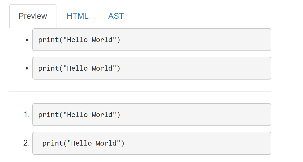Select the code block numbered 1
303x162 pixels.
pyautogui.click(x=152, y=115)
